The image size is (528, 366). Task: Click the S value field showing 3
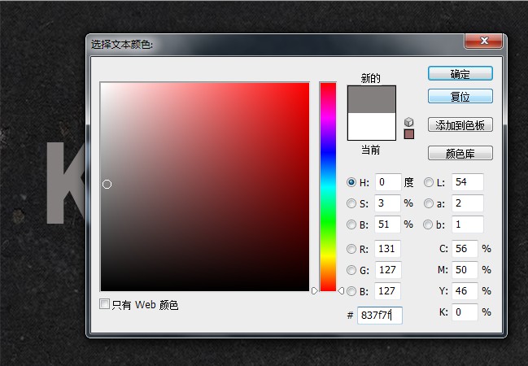coord(387,203)
